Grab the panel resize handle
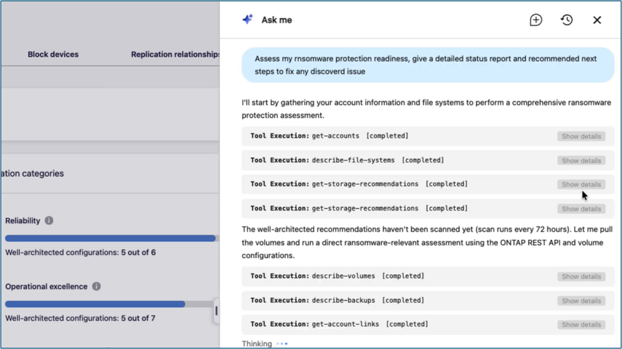 (x=216, y=310)
